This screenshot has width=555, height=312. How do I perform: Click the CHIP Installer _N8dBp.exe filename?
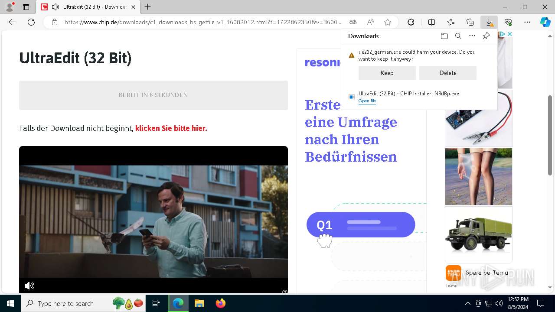coord(408,94)
